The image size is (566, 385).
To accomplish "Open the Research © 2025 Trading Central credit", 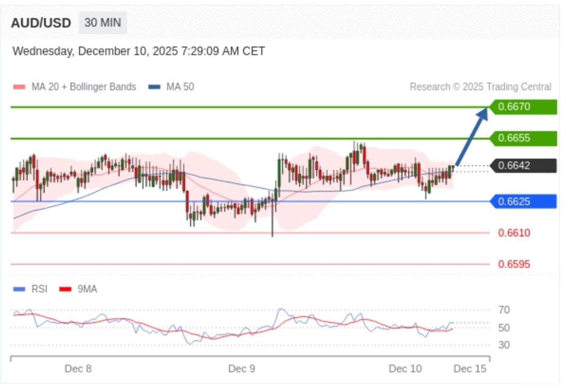I will click(x=480, y=87).
